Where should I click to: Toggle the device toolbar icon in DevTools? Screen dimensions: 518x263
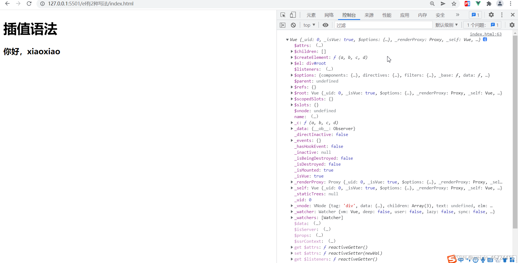(293, 15)
